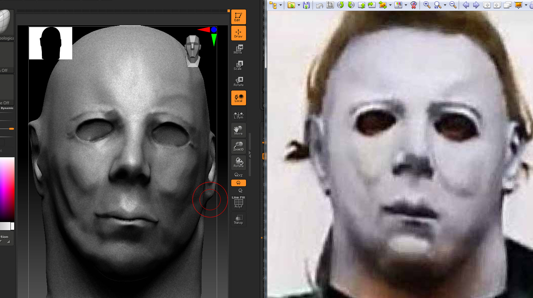The image size is (533, 298).
Task: Click the open file folder icon
Action: pos(291,5)
